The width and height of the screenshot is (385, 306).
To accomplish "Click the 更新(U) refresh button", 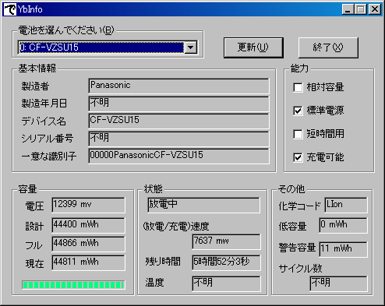I will point(253,47).
